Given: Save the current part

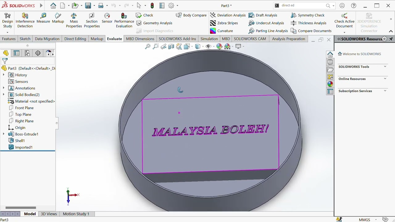Looking at the screenshot, I should (x=88, y=6).
